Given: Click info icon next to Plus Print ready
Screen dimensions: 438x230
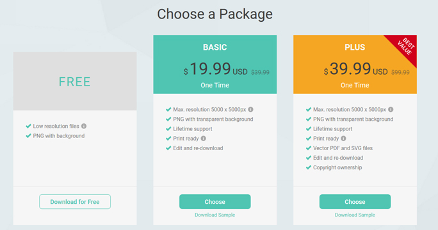Looking at the screenshot, I should 344,138.
